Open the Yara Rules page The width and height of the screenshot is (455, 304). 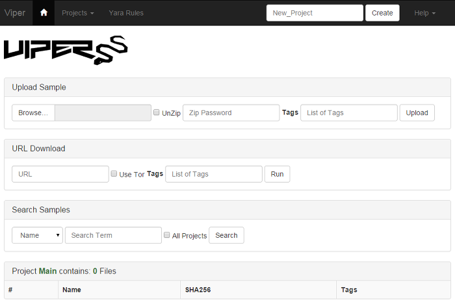126,13
